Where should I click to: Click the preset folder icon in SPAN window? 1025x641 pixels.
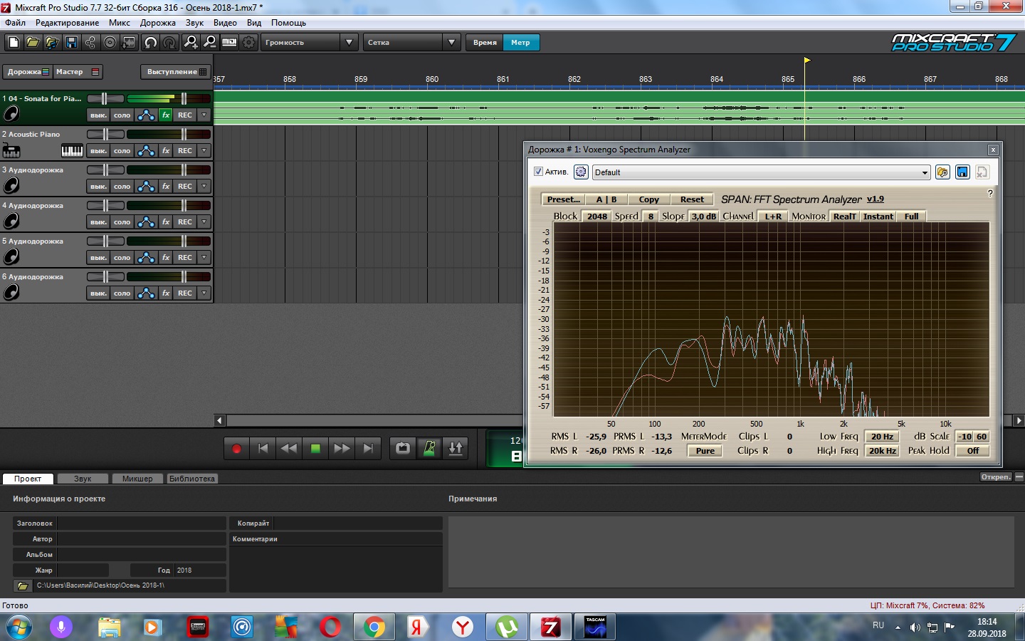[x=942, y=172]
